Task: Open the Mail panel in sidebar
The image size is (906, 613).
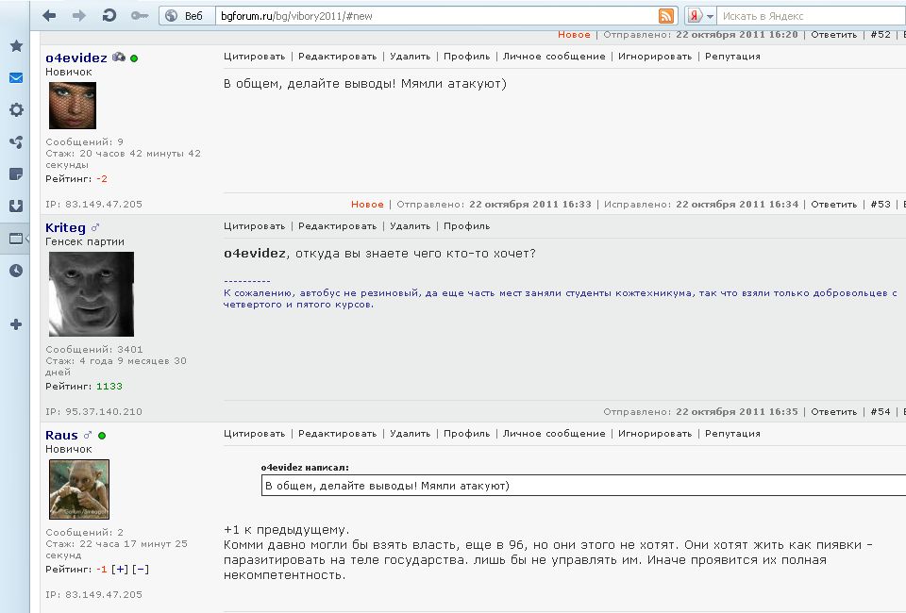Action: pos(16,77)
